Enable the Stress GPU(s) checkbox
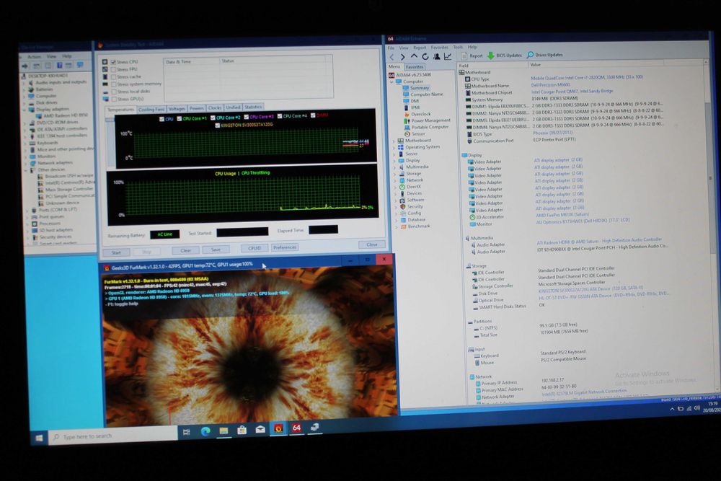 [114, 99]
